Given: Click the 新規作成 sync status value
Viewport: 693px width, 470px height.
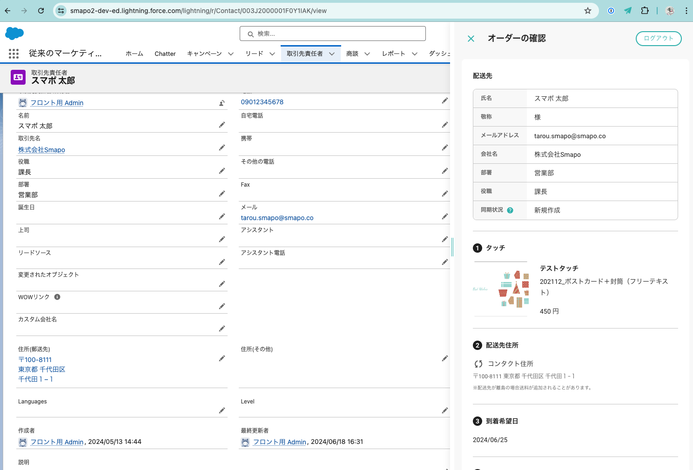Looking at the screenshot, I should tap(547, 210).
